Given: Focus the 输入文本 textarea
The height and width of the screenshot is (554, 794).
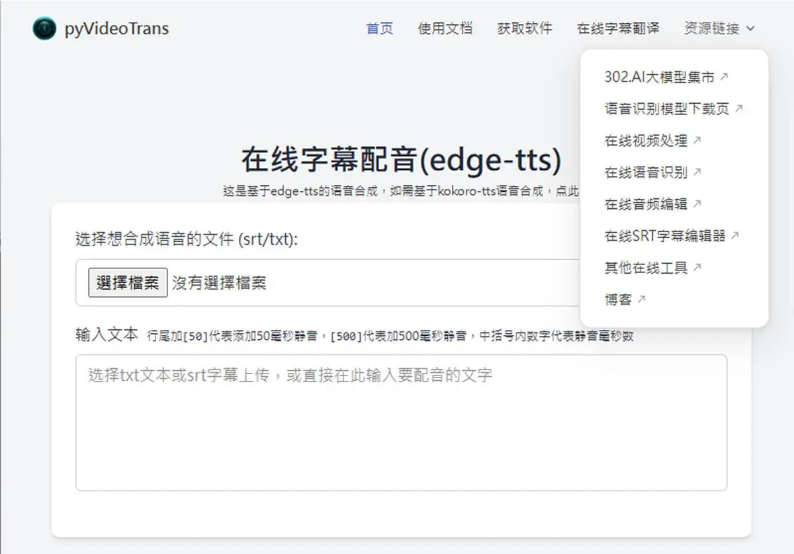Looking at the screenshot, I should pyautogui.click(x=402, y=422).
